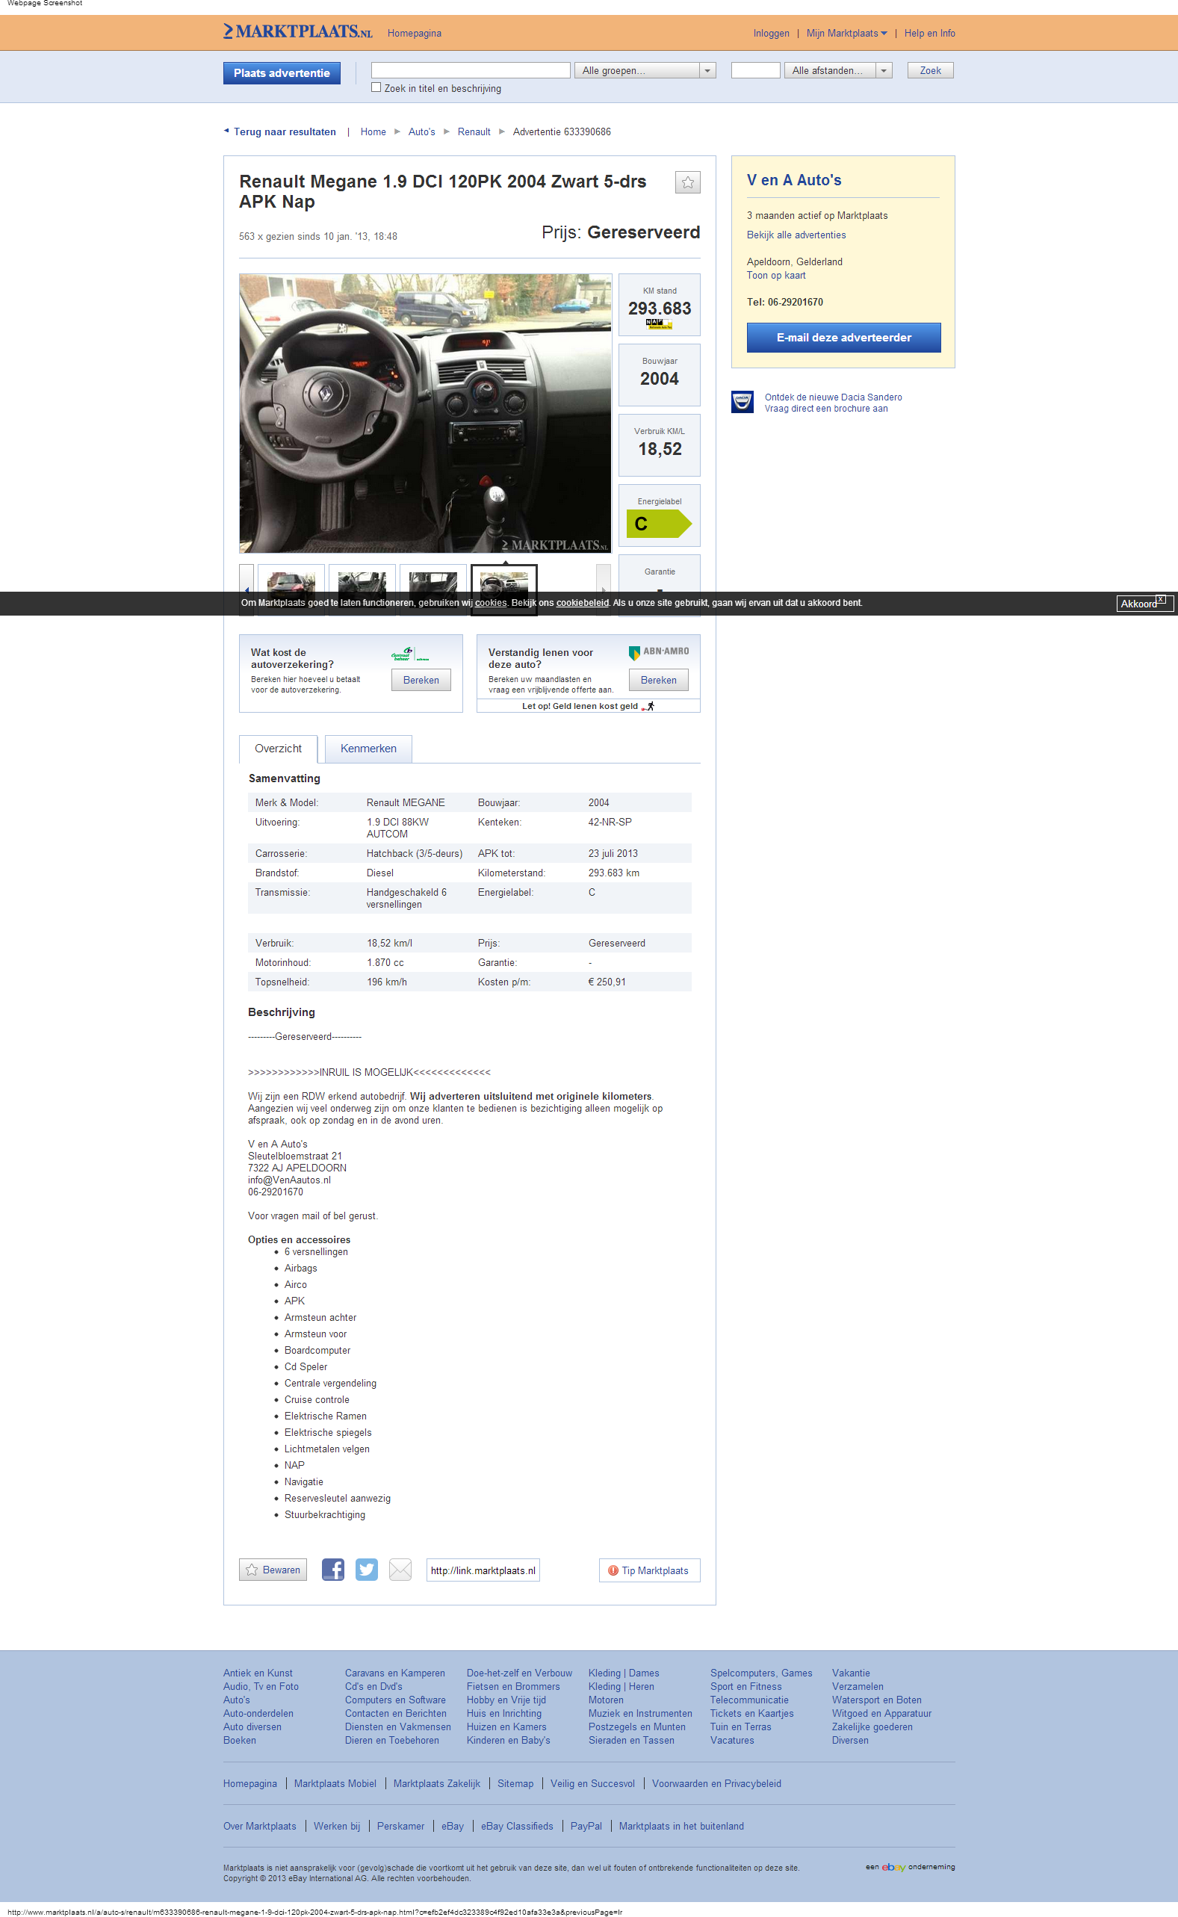Screen dimensions: 1178x1917
Task: Click the Marktplaats.nl logo
Action: coord(297,32)
